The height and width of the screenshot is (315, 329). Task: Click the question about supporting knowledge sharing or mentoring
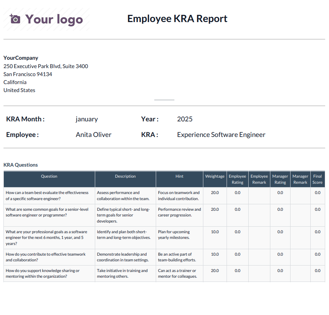(43, 273)
